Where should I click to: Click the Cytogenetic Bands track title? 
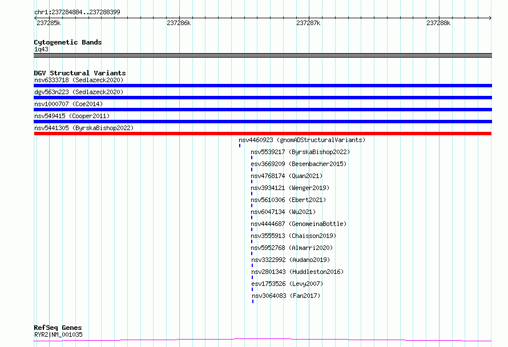(68, 42)
